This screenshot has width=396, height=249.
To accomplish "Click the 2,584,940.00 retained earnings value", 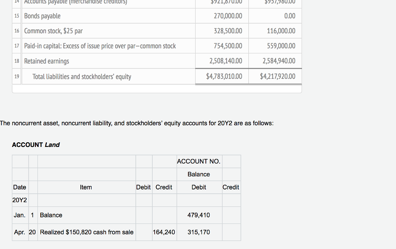I will [279, 61].
